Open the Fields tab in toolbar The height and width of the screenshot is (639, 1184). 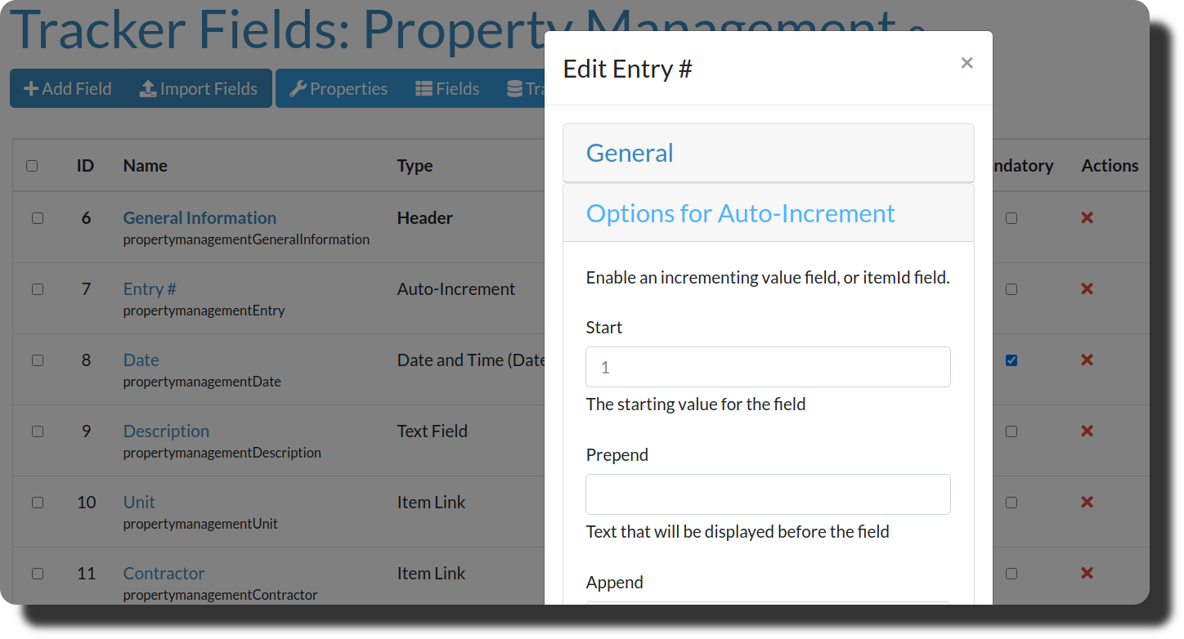coord(447,88)
